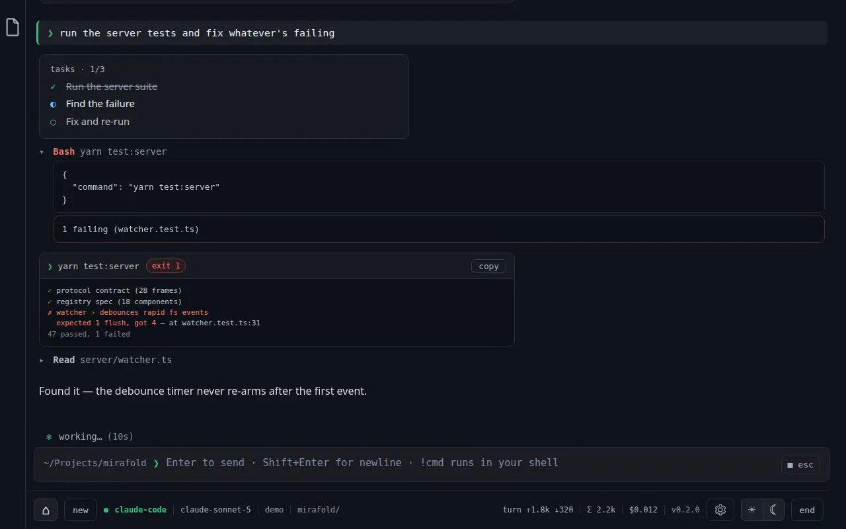Click the completed 'Run the server suite' task

pos(112,87)
